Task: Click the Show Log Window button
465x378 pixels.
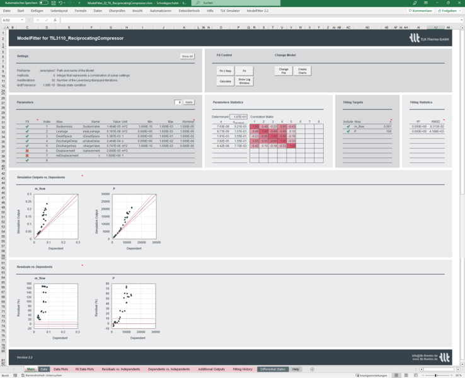Action: point(244,81)
